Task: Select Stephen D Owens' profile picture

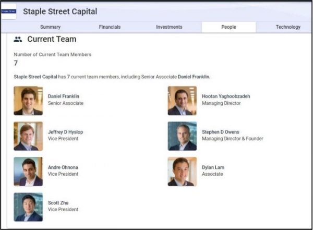Action: (182, 136)
